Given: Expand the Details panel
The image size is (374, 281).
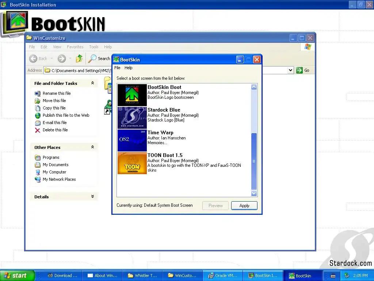Looking at the screenshot, I should 92,196.
